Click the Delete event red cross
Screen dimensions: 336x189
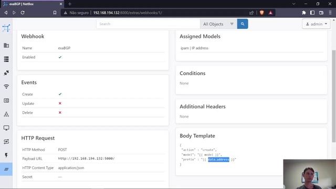(x=60, y=112)
